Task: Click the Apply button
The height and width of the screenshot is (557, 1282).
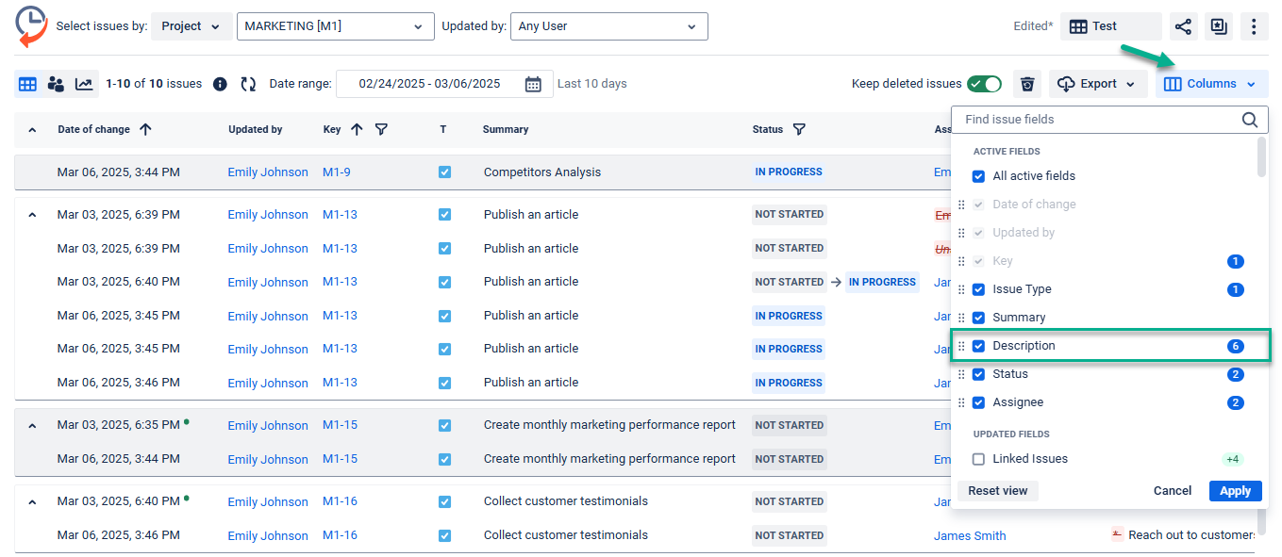Action: [x=1235, y=491]
